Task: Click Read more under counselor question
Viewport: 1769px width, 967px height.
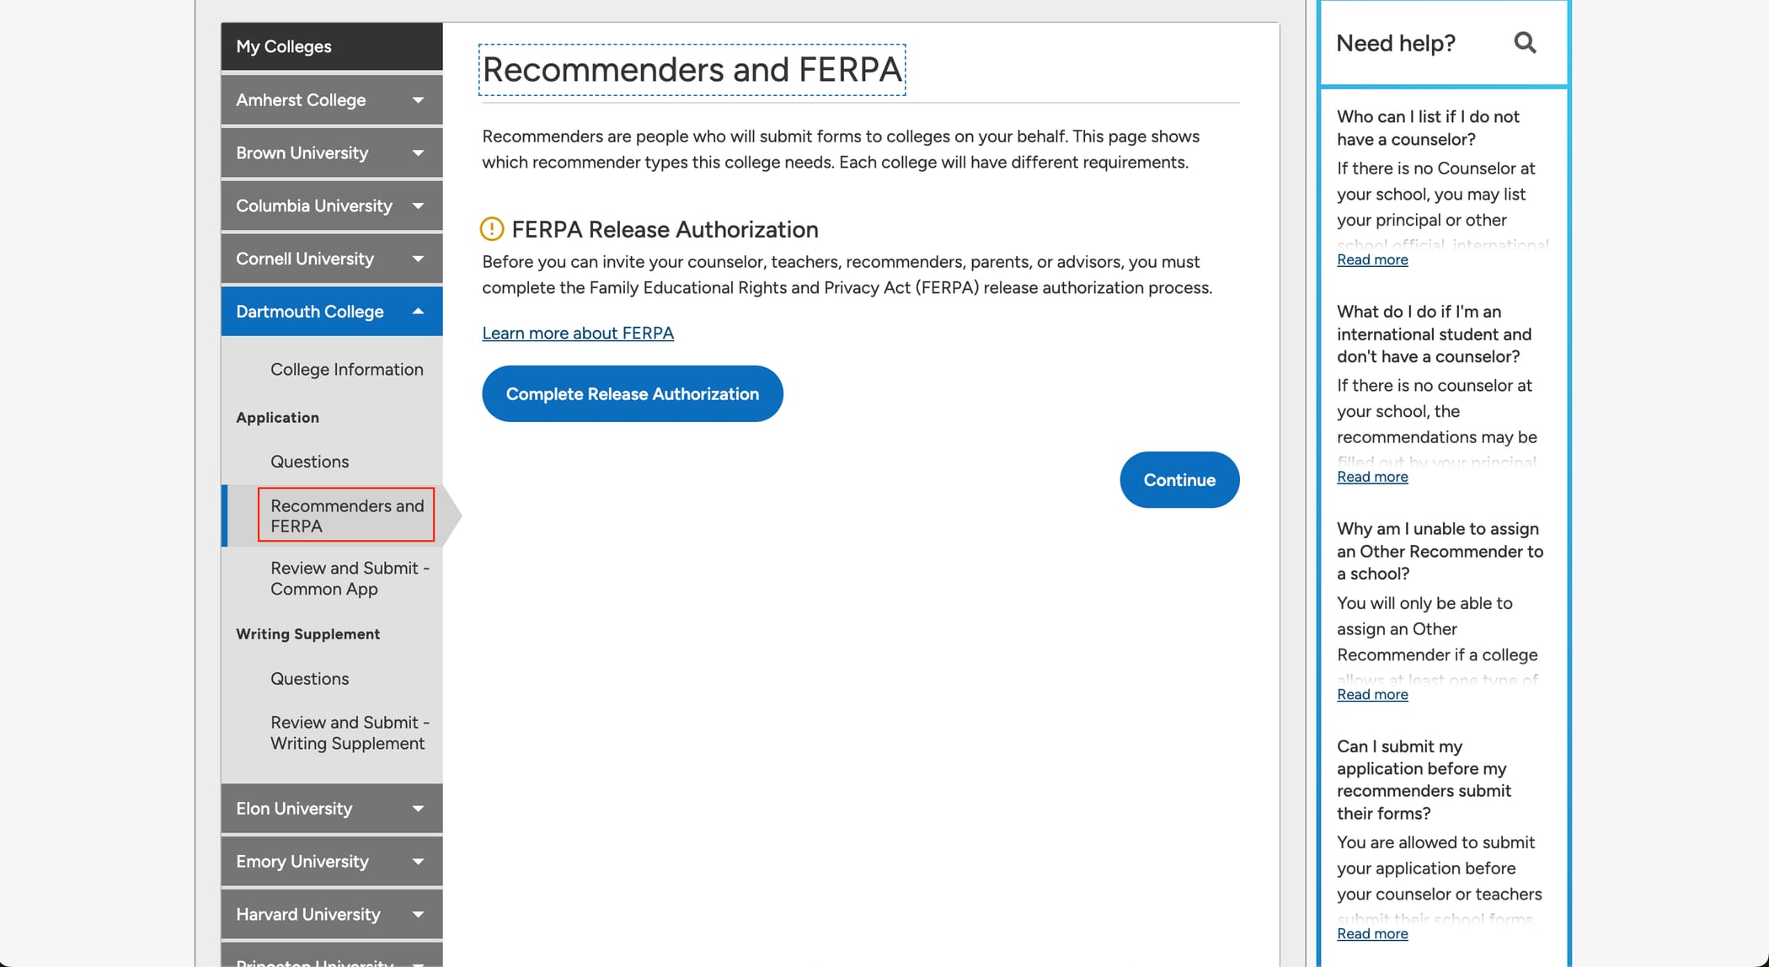Action: pyautogui.click(x=1371, y=259)
